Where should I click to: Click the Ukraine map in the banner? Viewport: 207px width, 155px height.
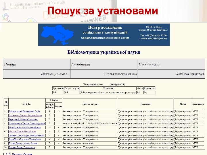[57, 35]
